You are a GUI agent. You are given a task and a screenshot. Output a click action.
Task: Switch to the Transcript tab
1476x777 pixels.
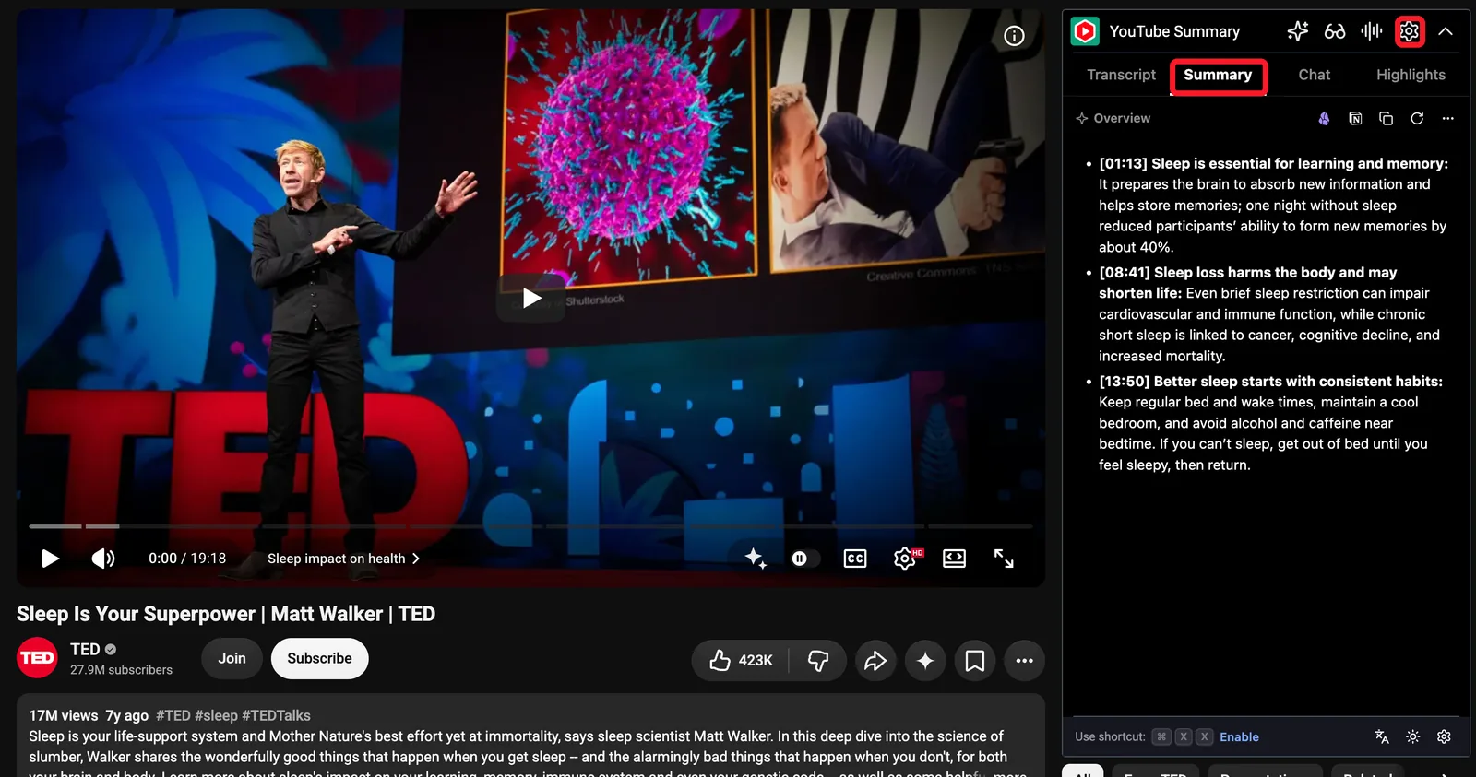click(x=1121, y=75)
